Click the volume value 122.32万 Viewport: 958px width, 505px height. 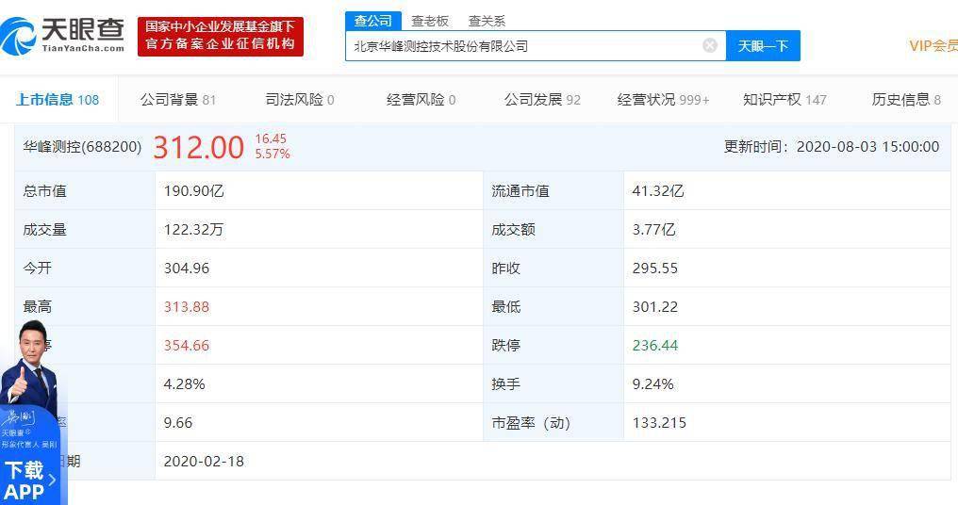tap(193, 230)
